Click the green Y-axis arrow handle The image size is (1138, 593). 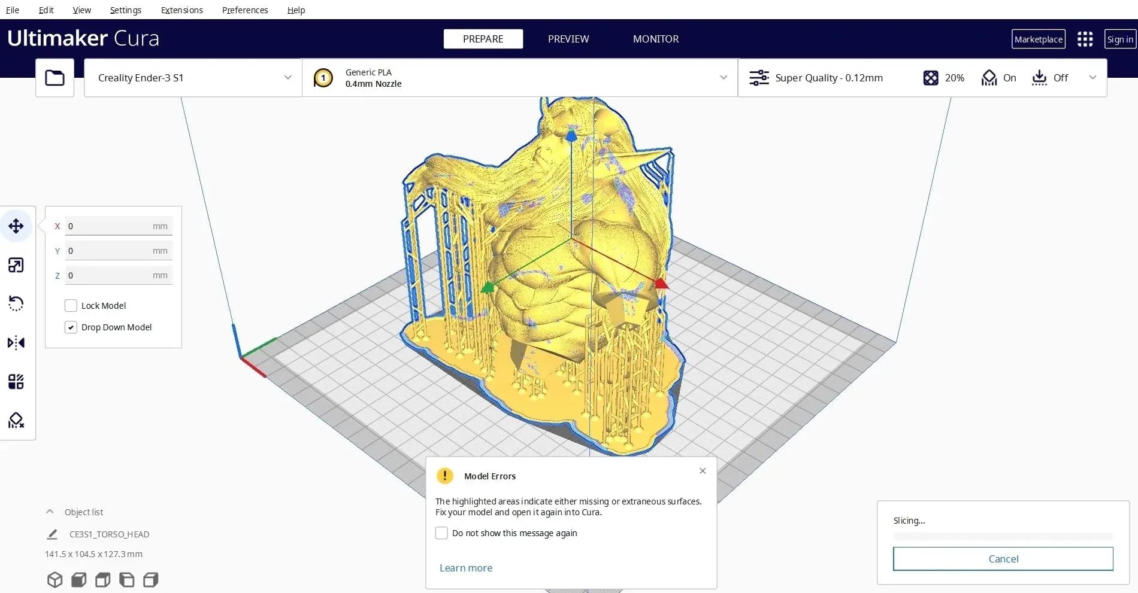tap(488, 287)
